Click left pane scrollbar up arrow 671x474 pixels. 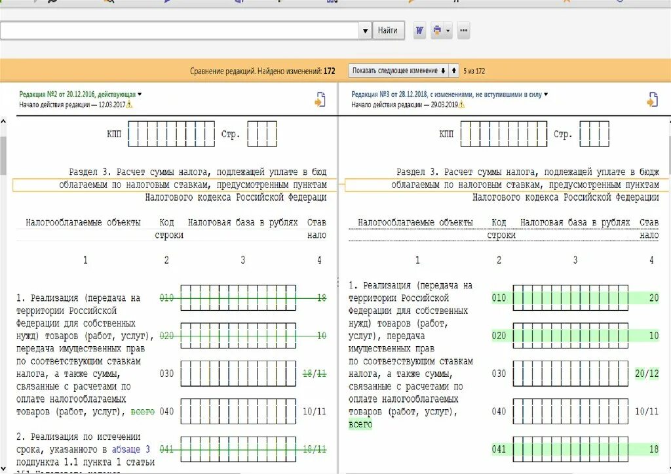point(3,121)
